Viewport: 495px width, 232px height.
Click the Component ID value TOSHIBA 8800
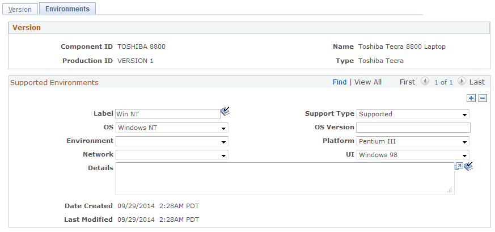coord(141,47)
